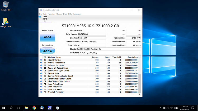Click the ENG language indicator in tray
The image size is (198, 111).
point(176,108)
